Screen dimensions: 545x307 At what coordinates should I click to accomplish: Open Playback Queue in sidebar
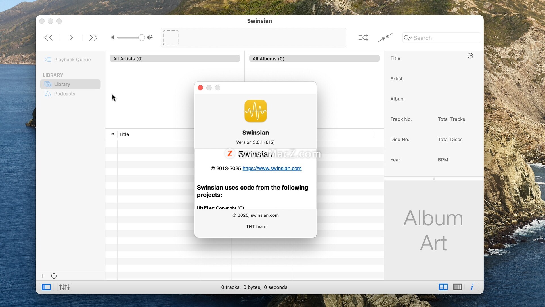pyautogui.click(x=72, y=60)
